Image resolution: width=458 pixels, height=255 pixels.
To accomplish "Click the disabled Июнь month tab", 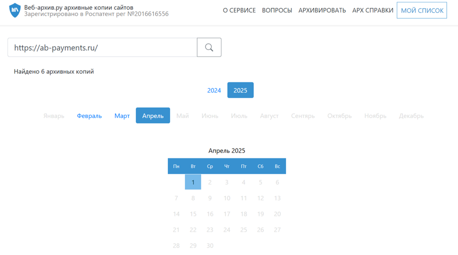I will [210, 116].
